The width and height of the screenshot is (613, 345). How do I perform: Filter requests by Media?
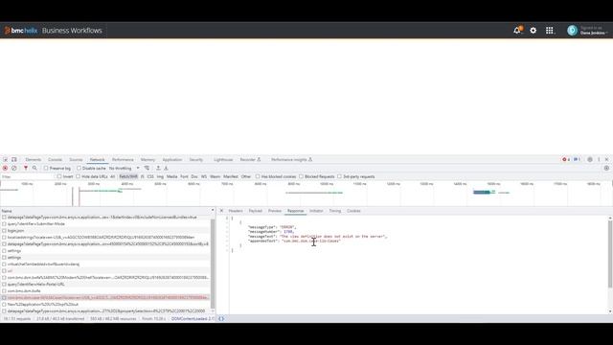[x=172, y=176]
